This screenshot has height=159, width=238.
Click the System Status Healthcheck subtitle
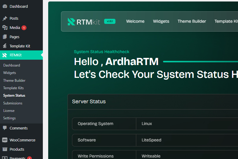[x=101, y=52]
